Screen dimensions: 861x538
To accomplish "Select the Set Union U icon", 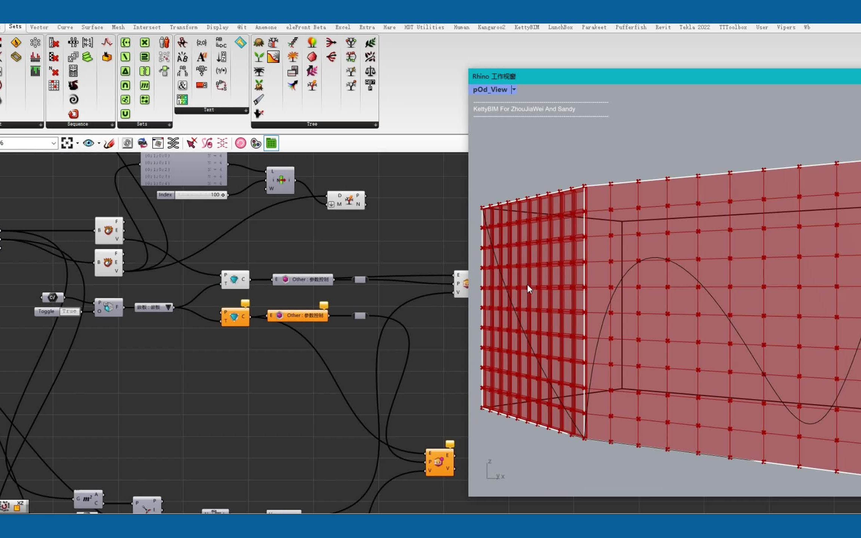I will tap(125, 114).
